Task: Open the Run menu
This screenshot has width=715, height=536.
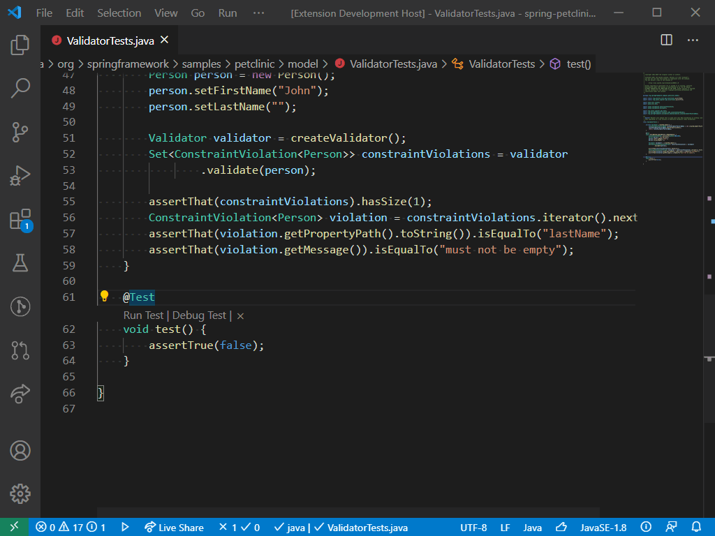Action: tap(228, 13)
